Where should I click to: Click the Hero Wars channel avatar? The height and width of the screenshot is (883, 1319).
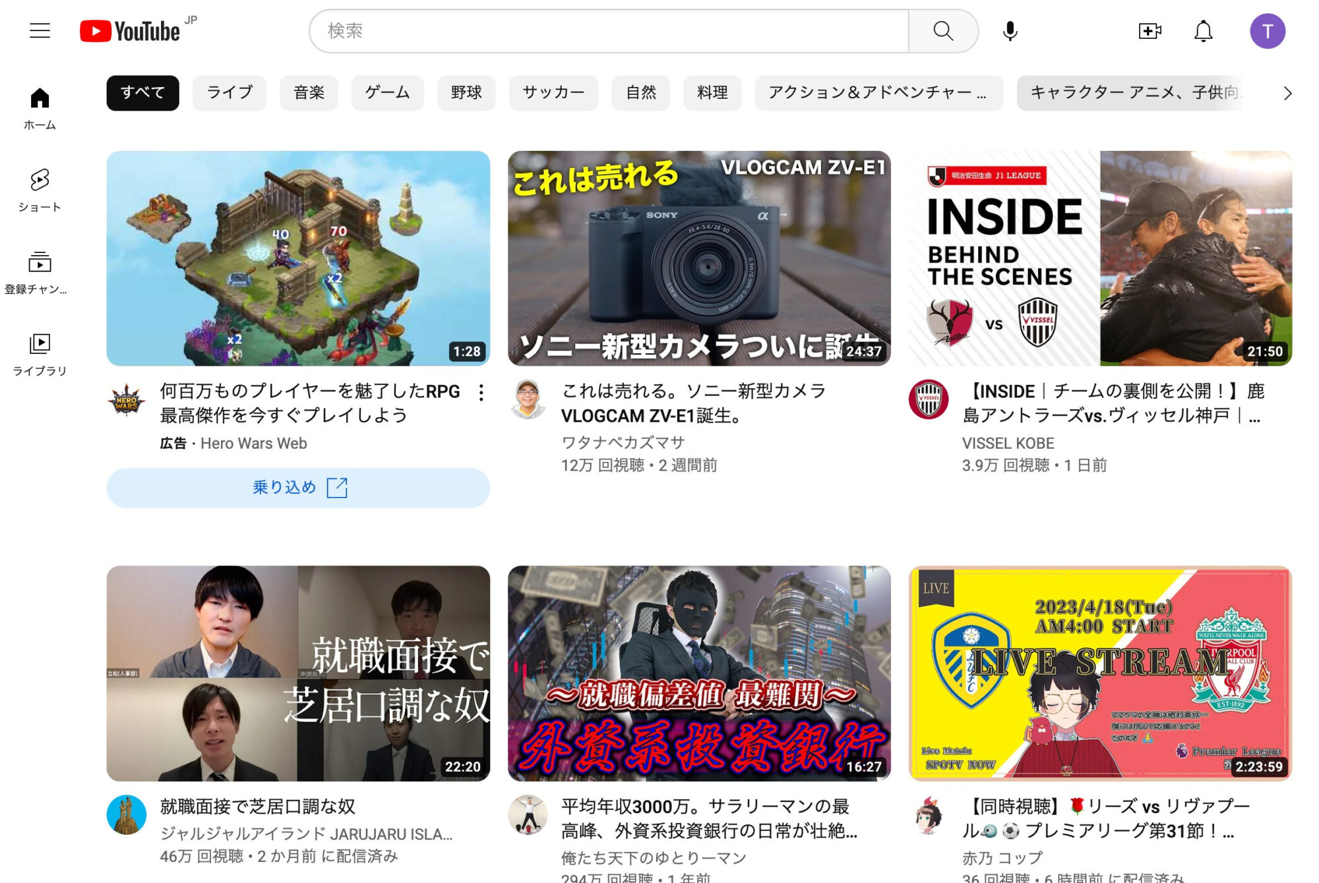127,399
